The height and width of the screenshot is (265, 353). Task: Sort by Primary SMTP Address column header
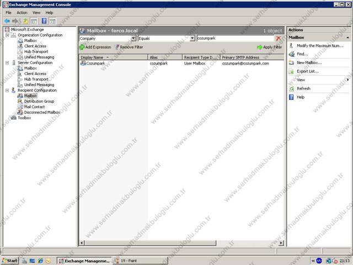pyautogui.click(x=252, y=57)
